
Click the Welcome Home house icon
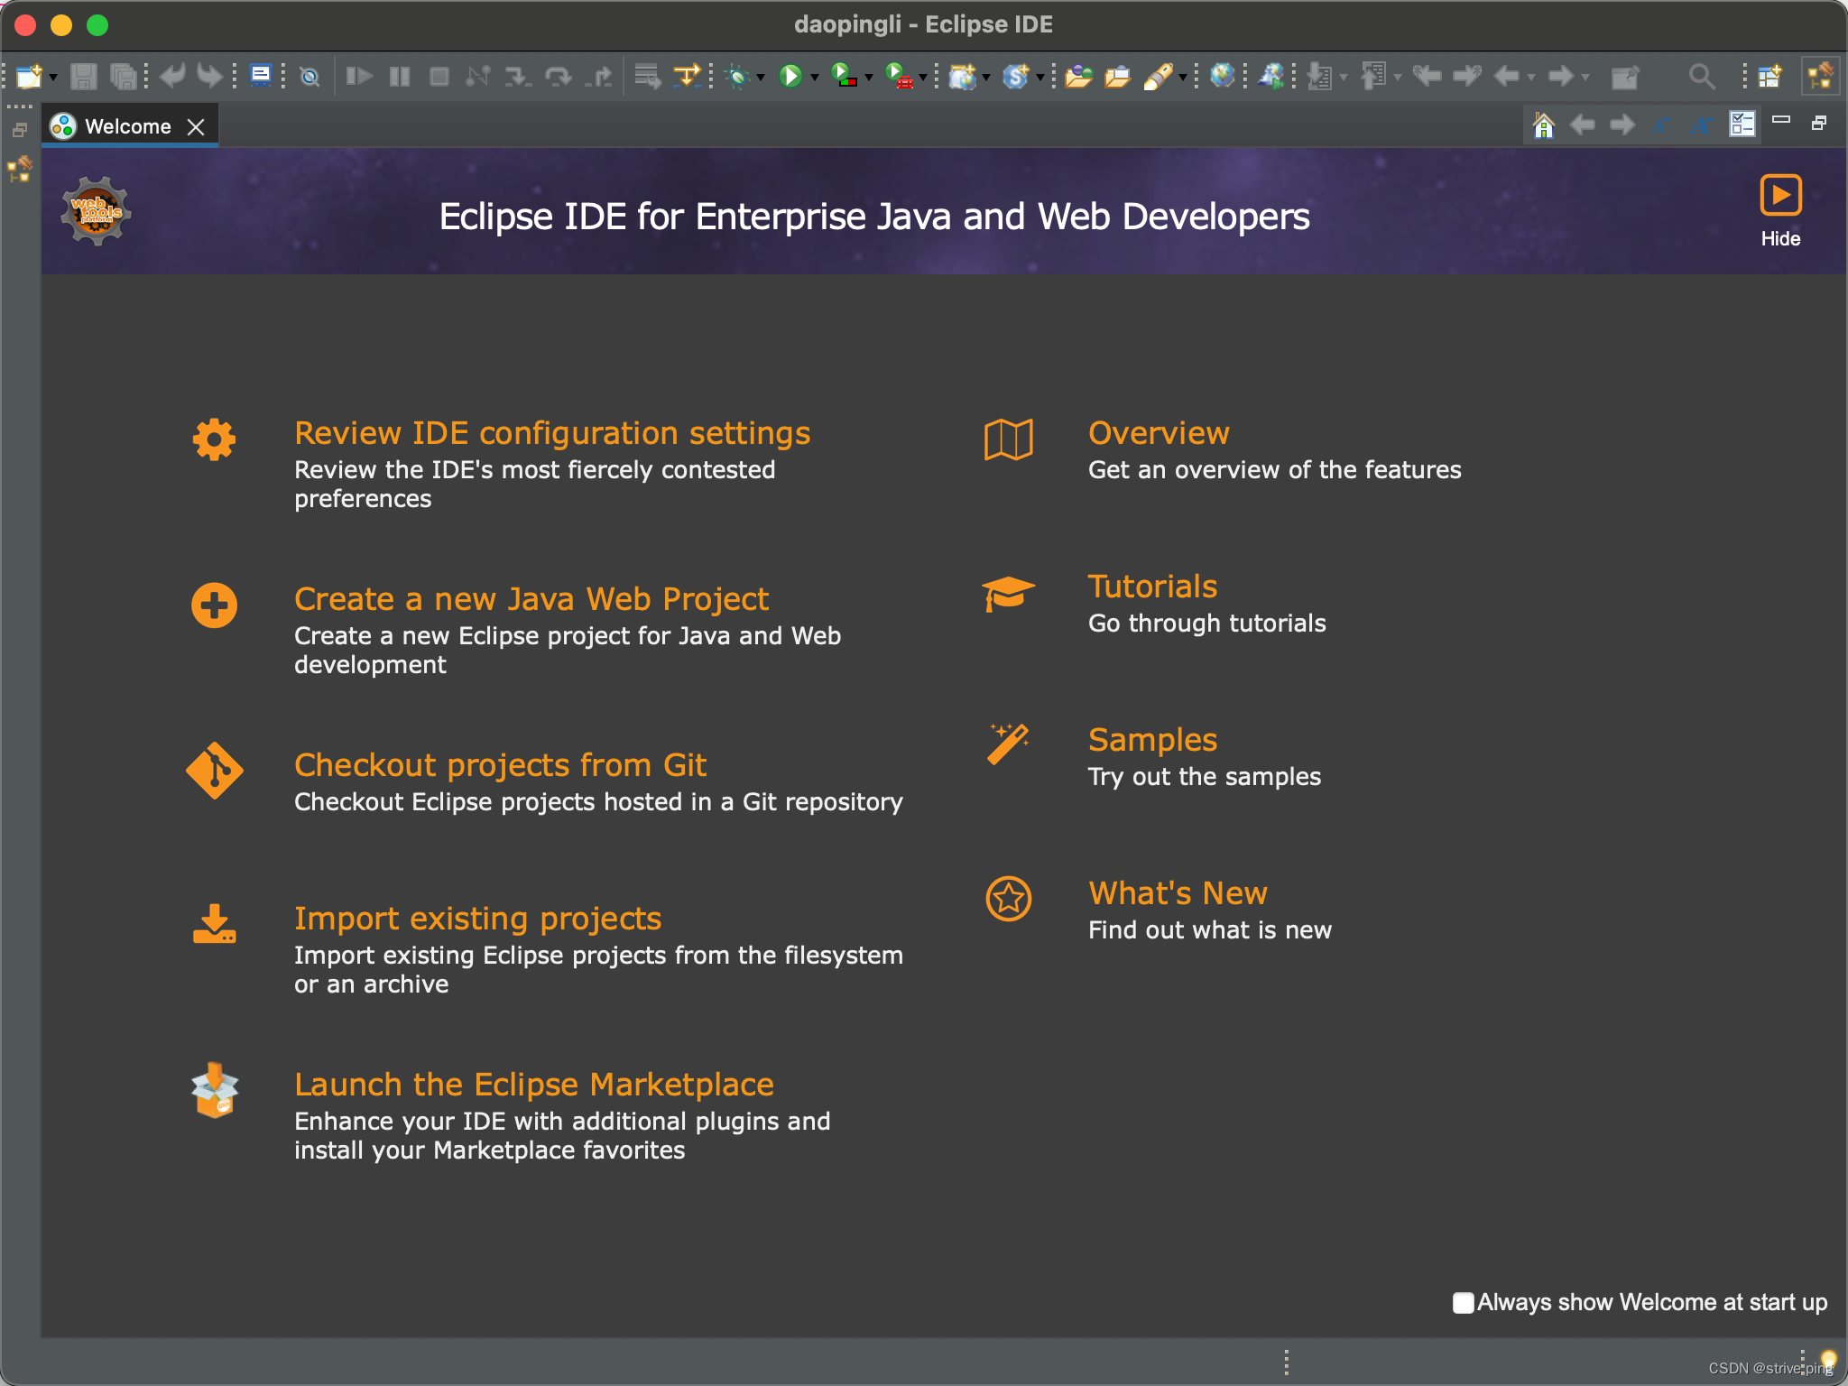pos(1544,125)
